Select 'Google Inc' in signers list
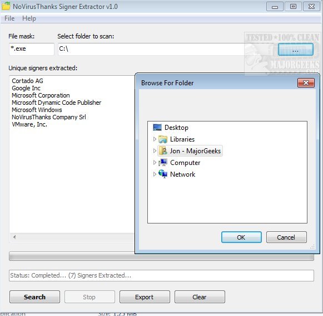 (26, 88)
